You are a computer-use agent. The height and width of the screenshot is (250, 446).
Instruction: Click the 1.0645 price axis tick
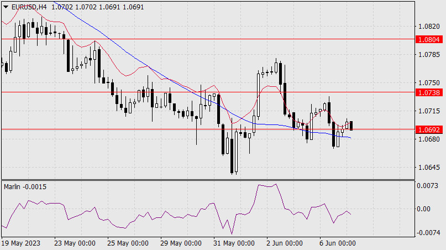(x=429, y=168)
